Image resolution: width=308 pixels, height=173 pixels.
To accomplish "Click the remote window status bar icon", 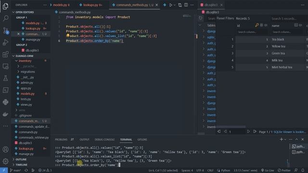I will pos(4,170).
